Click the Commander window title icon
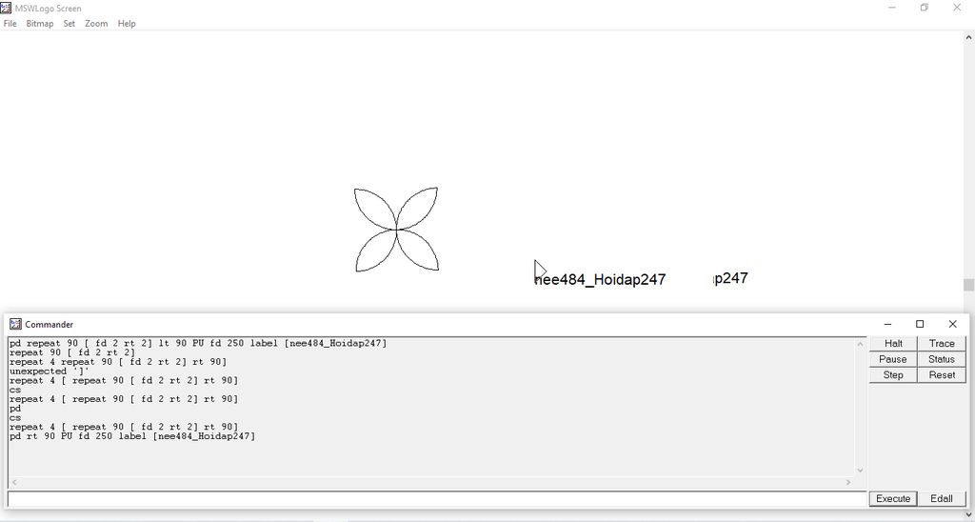 coord(15,324)
